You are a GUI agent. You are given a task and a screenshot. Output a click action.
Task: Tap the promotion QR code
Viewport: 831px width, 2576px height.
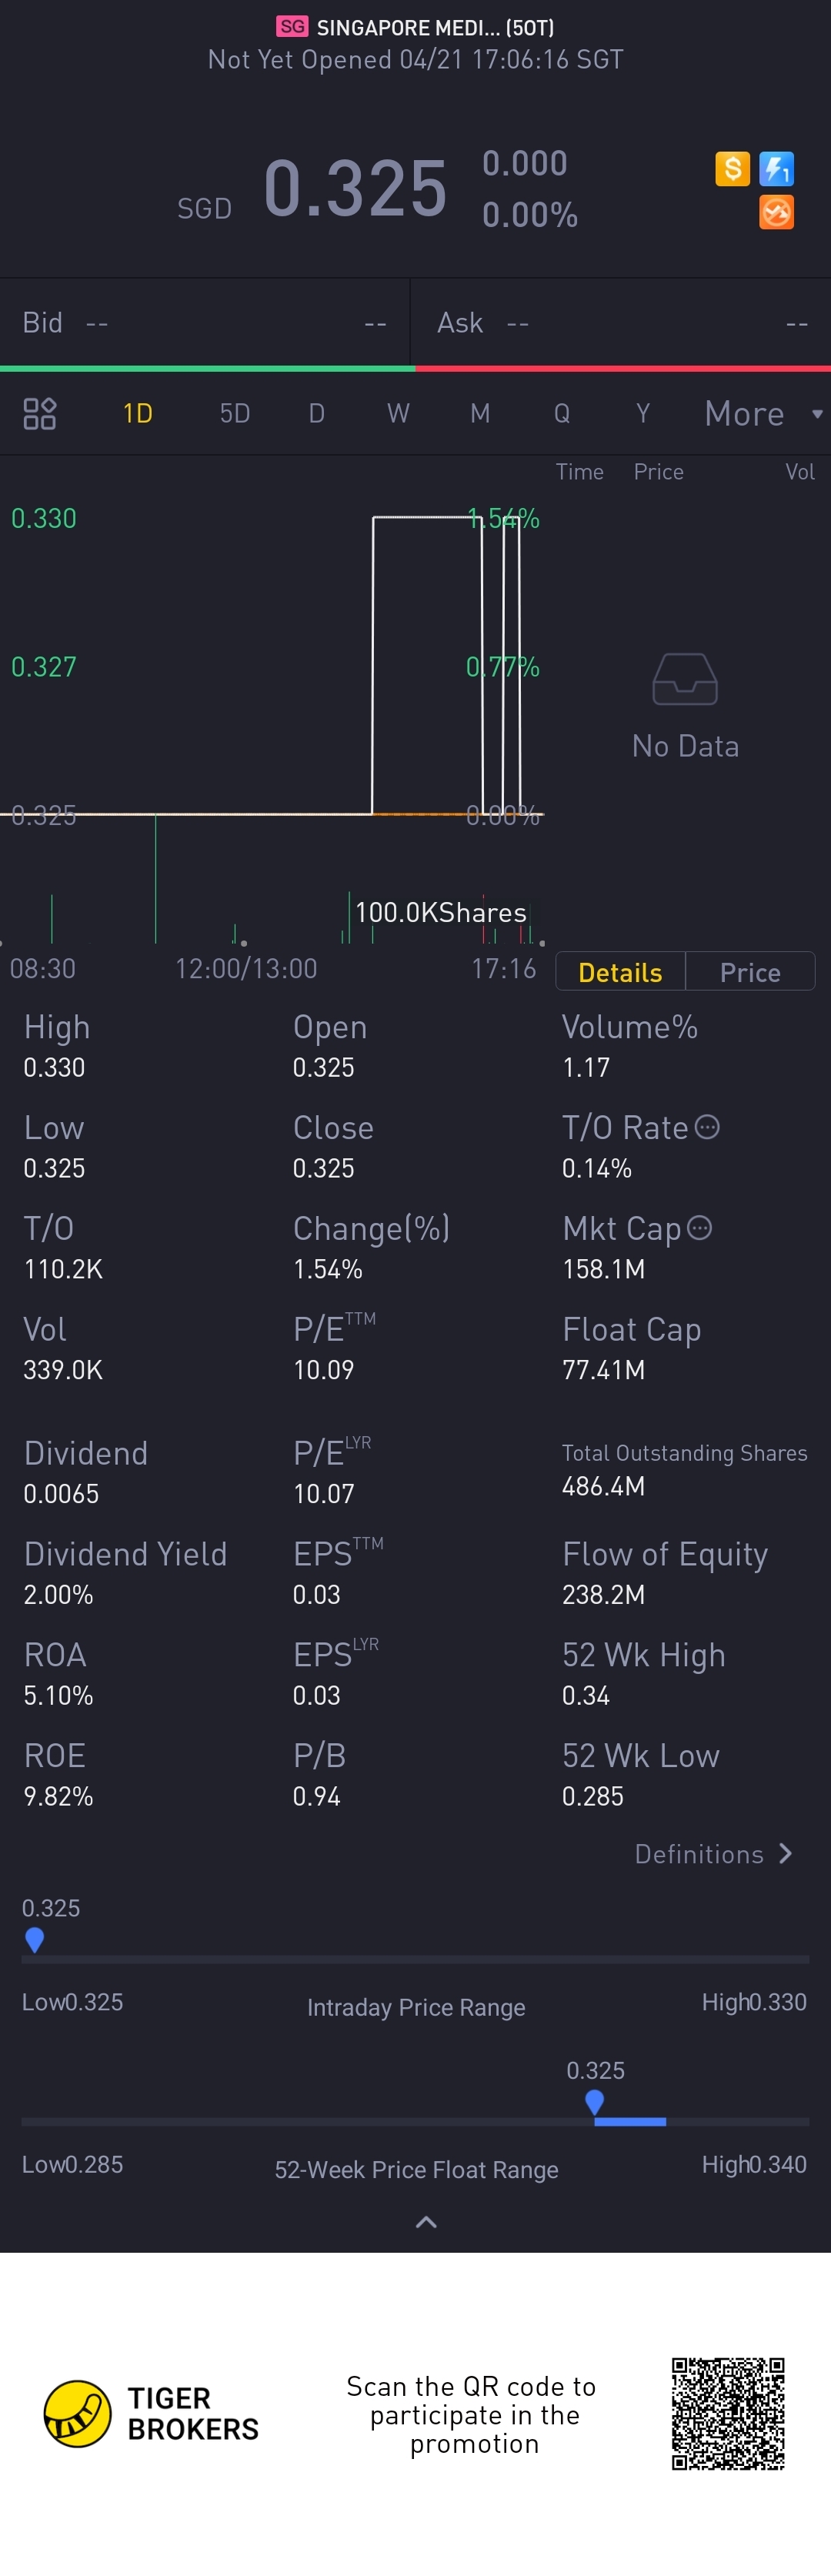pos(727,2413)
